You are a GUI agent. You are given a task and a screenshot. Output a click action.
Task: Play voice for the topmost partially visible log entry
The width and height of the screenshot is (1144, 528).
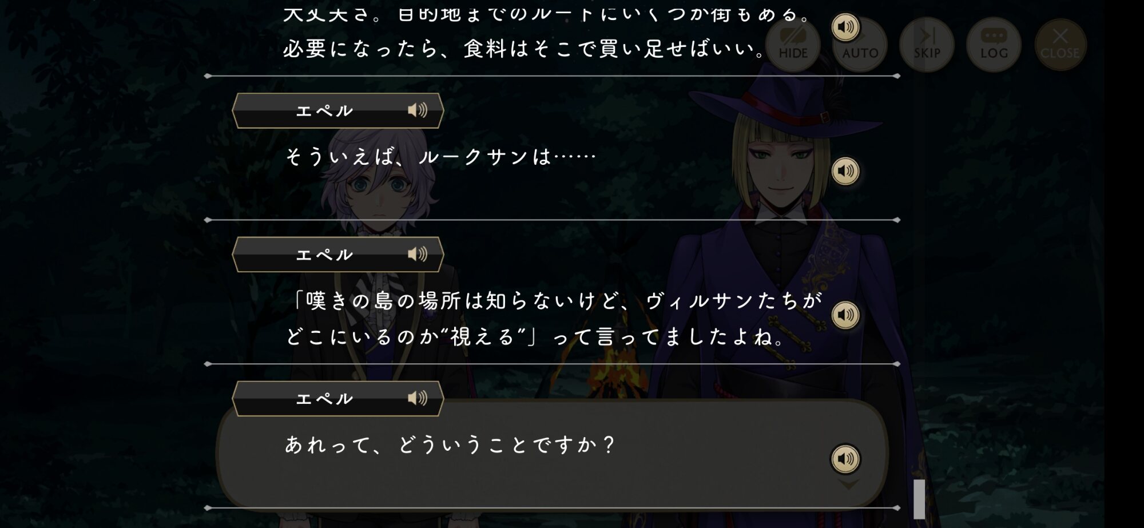click(x=845, y=27)
